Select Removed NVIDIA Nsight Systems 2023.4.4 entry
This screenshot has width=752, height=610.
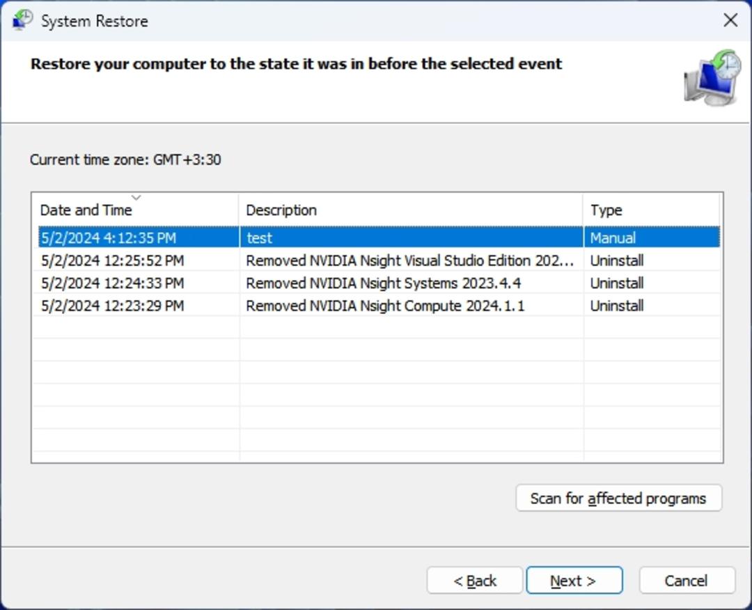pos(379,283)
